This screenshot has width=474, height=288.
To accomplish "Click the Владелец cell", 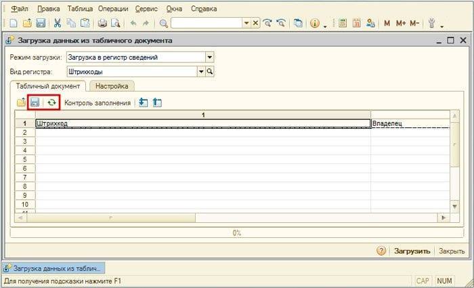I will pyautogui.click(x=411, y=123).
